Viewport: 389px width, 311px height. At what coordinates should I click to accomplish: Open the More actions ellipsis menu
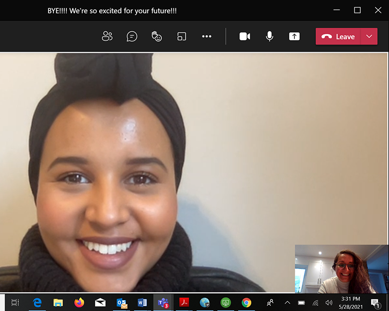[206, 36]
